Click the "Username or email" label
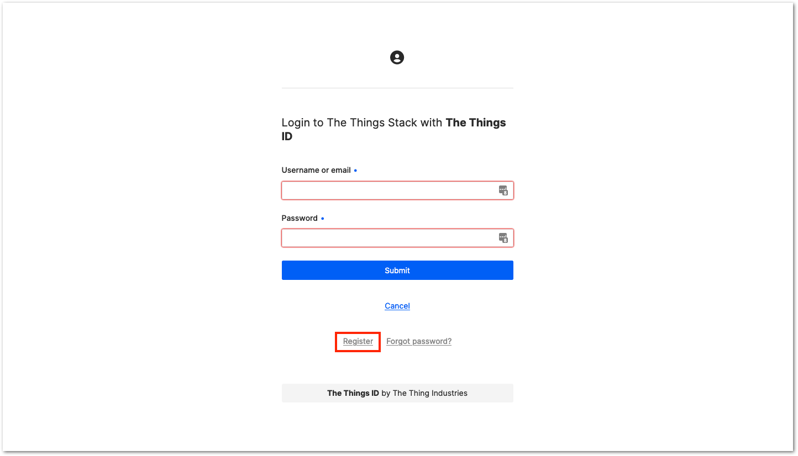This screenshot has width=798, height=456. [316, 170]
